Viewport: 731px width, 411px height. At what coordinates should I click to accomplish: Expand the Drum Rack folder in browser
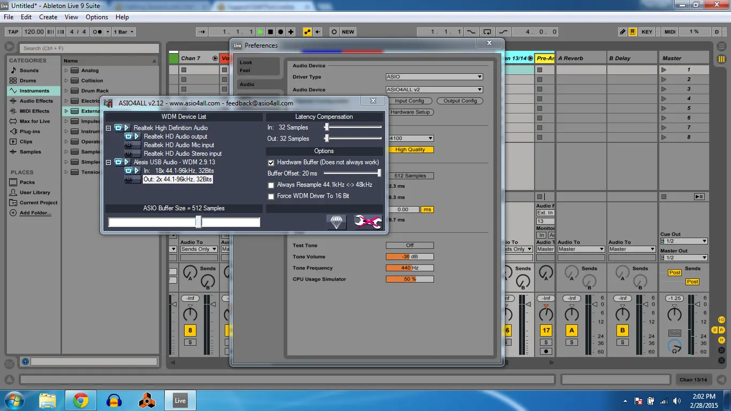click(x=66, y=90)
